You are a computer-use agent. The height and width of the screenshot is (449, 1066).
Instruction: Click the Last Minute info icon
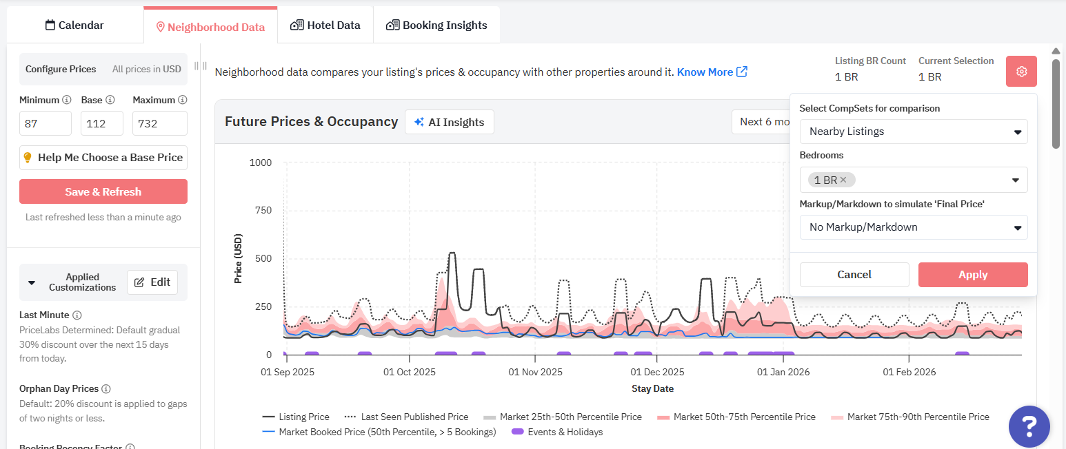point(77,315)
